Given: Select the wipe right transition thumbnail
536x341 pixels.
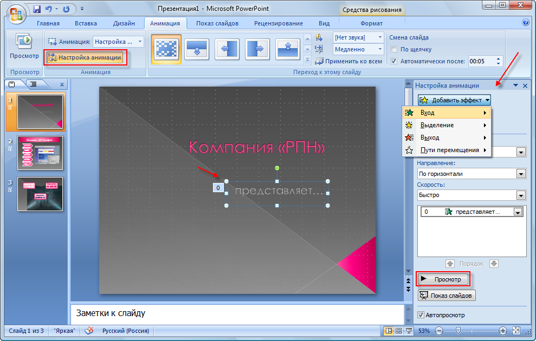Looking at the screenshot, I should click(x=257, y=49).
